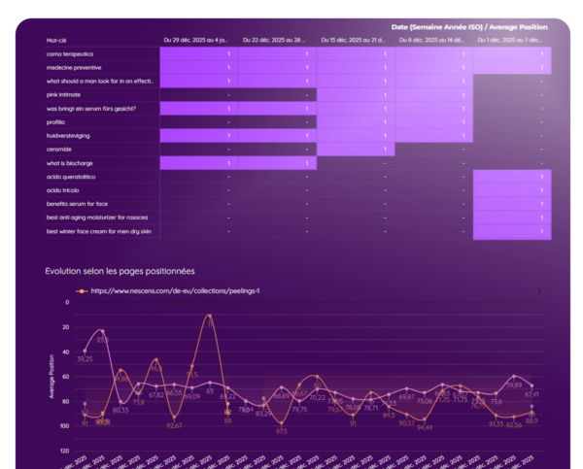The width and height of the screenshot is (583, 469).
Task: Click the 'huidversteviging' keyword
Action: pos(68,136)
